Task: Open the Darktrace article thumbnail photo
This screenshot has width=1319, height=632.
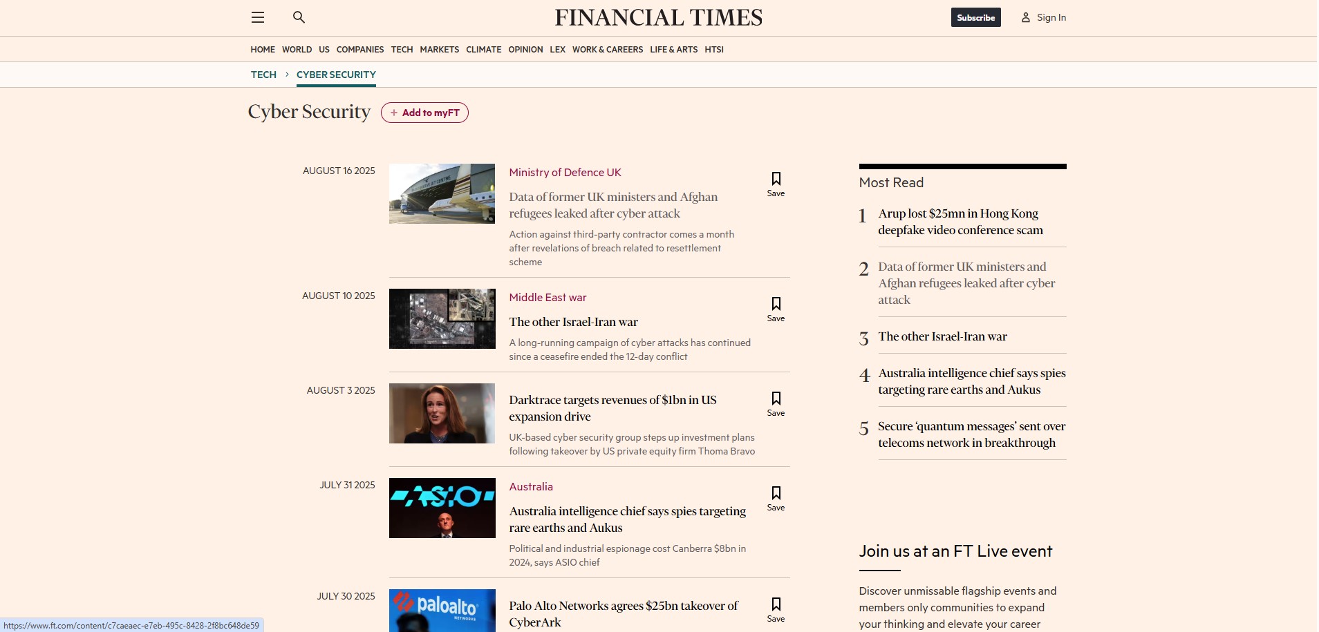Action: click(442, 413)
